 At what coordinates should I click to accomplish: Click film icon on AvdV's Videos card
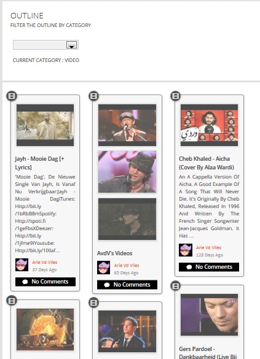tap(93, 96)
